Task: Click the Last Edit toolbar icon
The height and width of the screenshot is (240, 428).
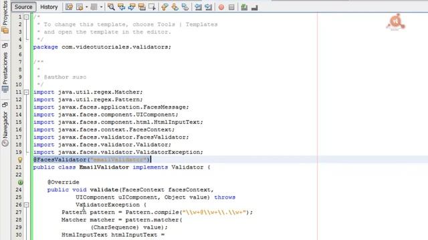Action: [70, 7]
